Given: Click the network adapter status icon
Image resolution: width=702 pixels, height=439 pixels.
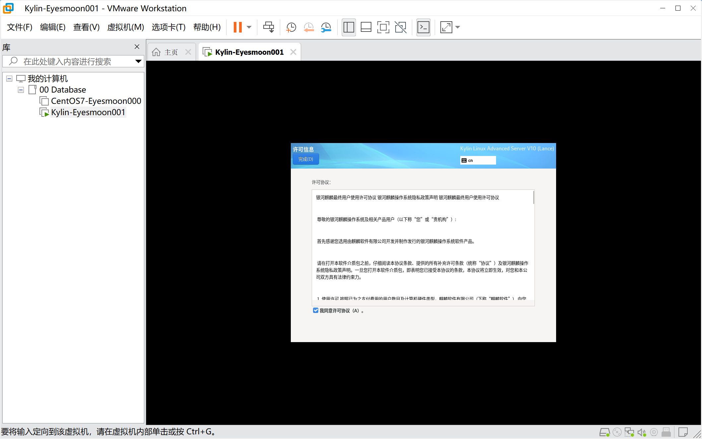Looking at the screenshot, I should pos(629,432).
